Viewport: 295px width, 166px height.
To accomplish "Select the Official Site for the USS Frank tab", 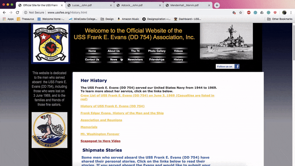I will point(41,5).
